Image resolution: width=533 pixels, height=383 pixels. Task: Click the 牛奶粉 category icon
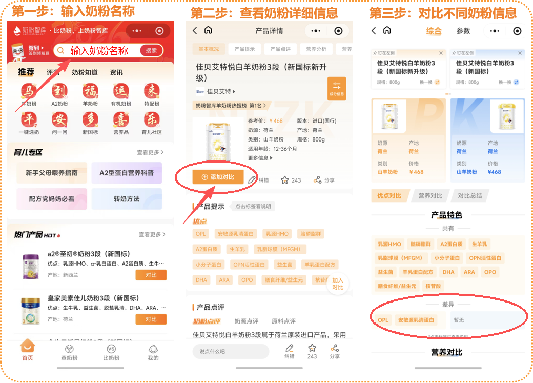[29, 91]
